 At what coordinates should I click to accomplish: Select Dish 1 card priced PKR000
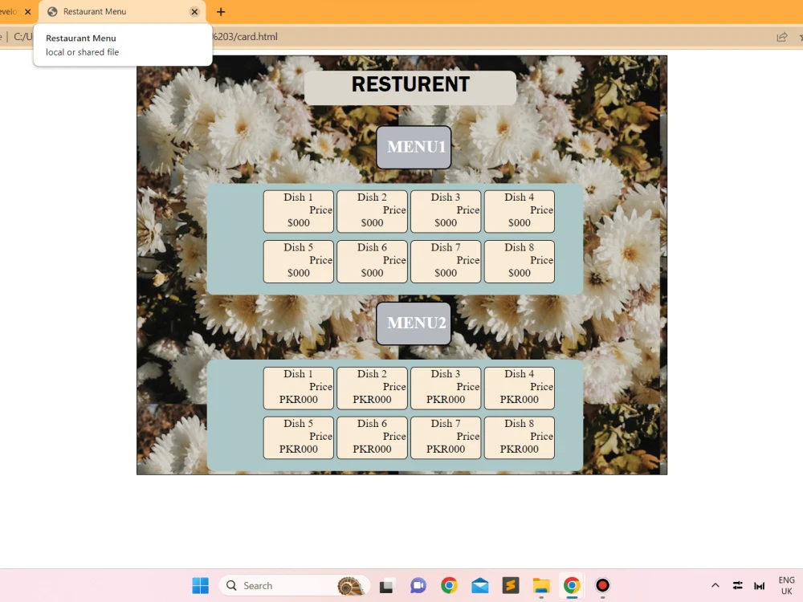coord(299,388)
